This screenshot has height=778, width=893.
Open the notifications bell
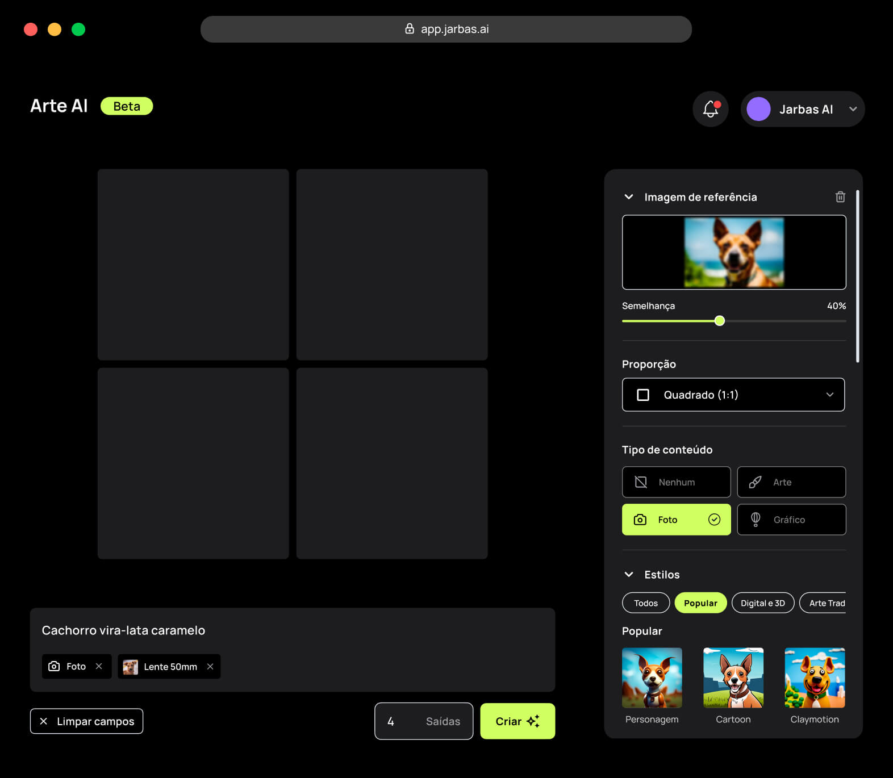pyautogui.click(x=710, y=109)
